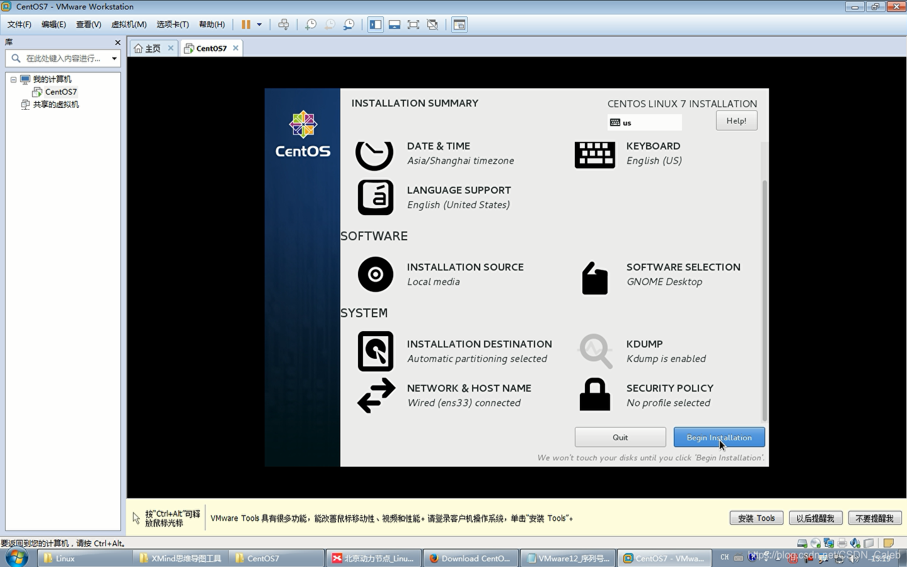Open Security Policy lock icon
This screenshot has width=907, height=567.
click(x=595, y=395)
